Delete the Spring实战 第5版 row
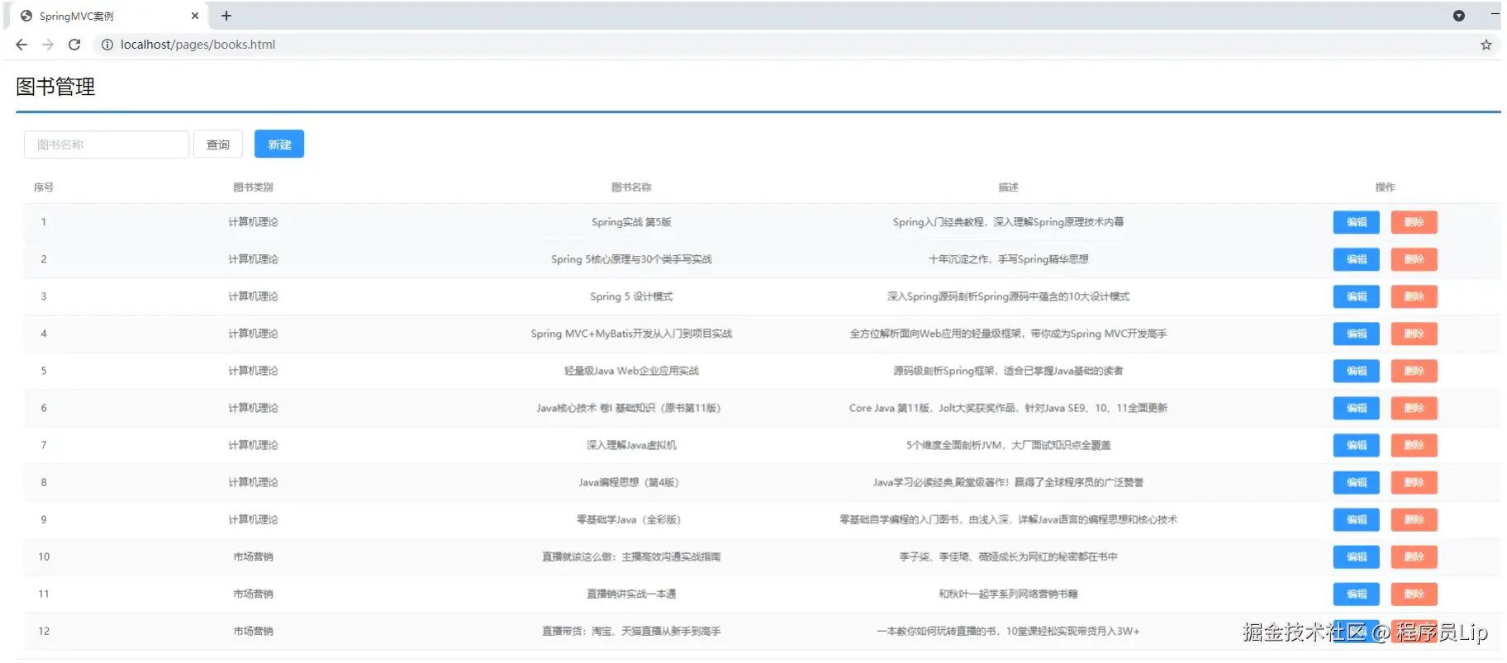The image size is (1507, 663). [1414, 222]
